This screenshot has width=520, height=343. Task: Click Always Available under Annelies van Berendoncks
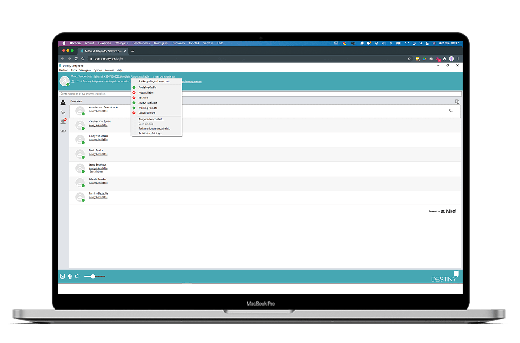98,111
